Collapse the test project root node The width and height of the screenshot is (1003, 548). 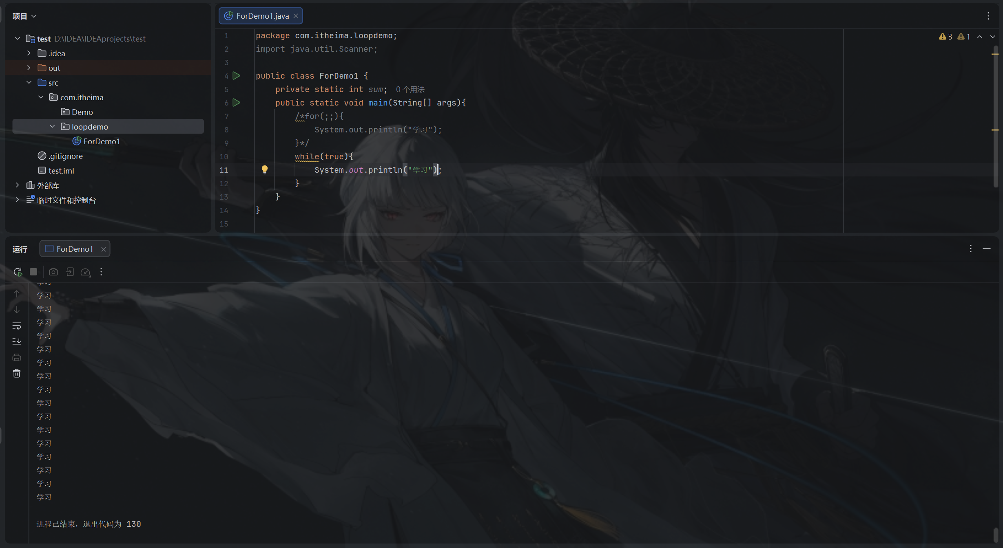click(18, 38)
